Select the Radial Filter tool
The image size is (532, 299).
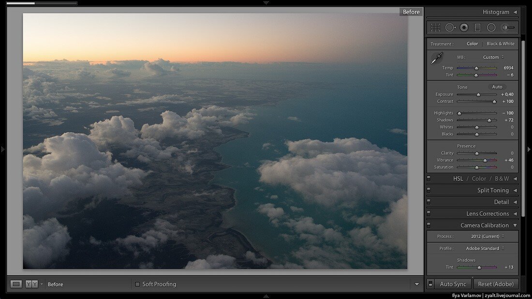pyautogui.click(x=491, y=28)
